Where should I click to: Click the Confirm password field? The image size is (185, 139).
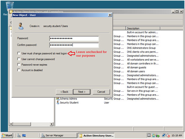[74, 45]
